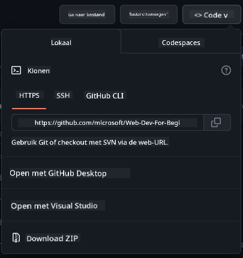Click Download ZIP
This screenshot has width=243, height=258.
pyautogui.click(x=52, y=238)
